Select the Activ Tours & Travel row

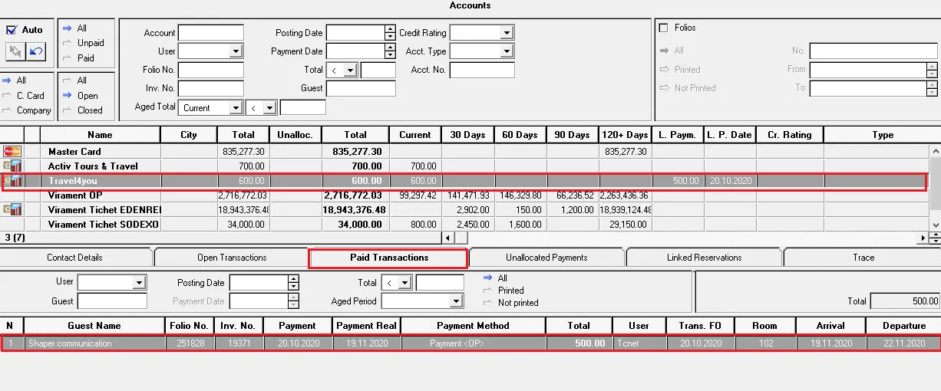click(x=465, y=166)
